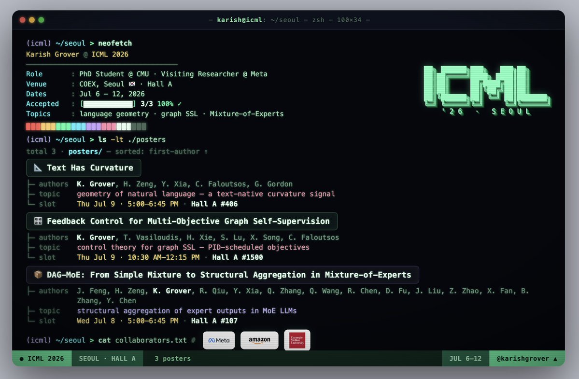Maximize the terminal with green button
Screen dimensions: 579x379
[42, 20]
